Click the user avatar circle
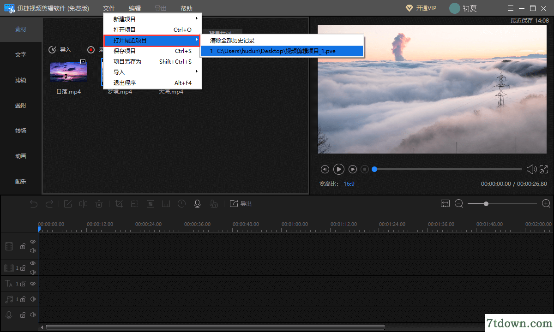 pyautogui.click(x=455, y=8)
